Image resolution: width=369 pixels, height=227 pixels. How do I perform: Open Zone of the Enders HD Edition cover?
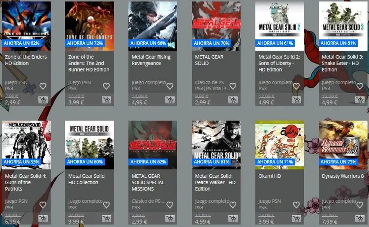(27, 26)
